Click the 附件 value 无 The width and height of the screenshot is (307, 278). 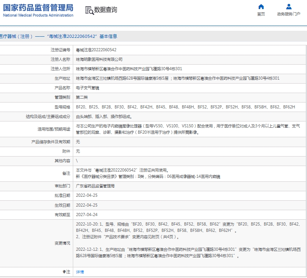pyautogui.click(x=78, y=151)
